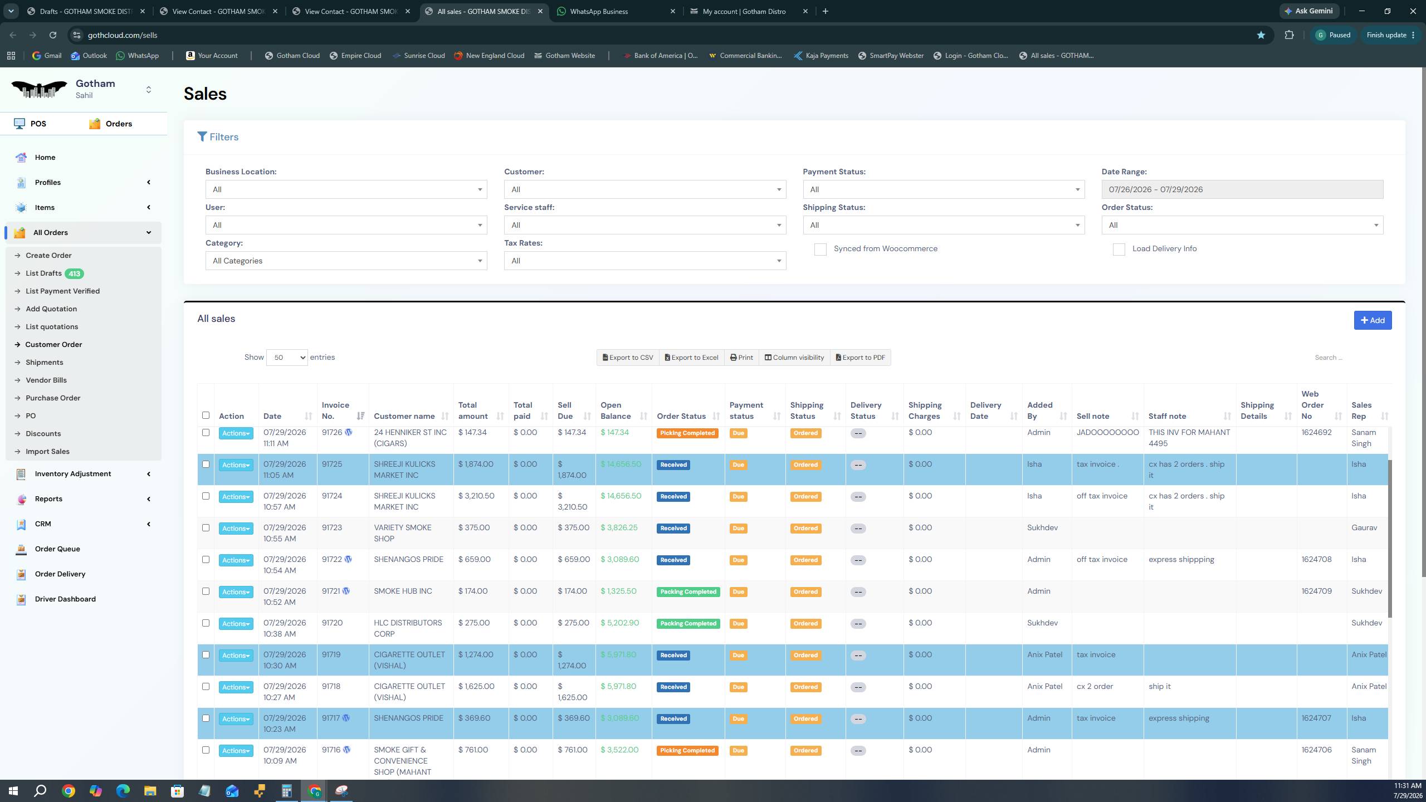The width and height of the screenshot is (1426, 802).
Task: Open the Payment Status dropdown
Action: point(944,189)
